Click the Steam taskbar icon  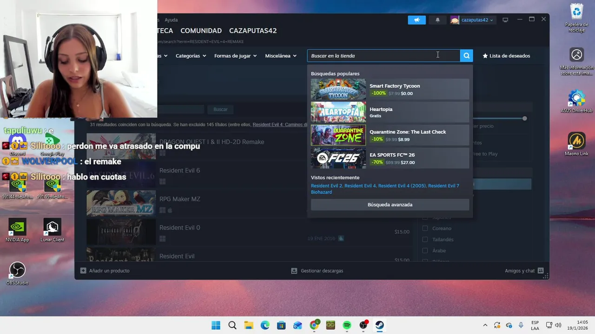380,325
